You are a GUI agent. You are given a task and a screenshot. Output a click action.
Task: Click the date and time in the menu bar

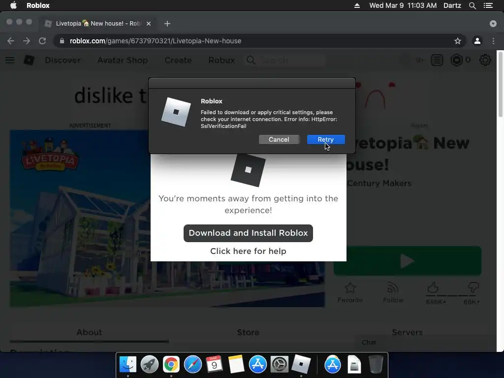pyautogui.click(x=403, y=5)
